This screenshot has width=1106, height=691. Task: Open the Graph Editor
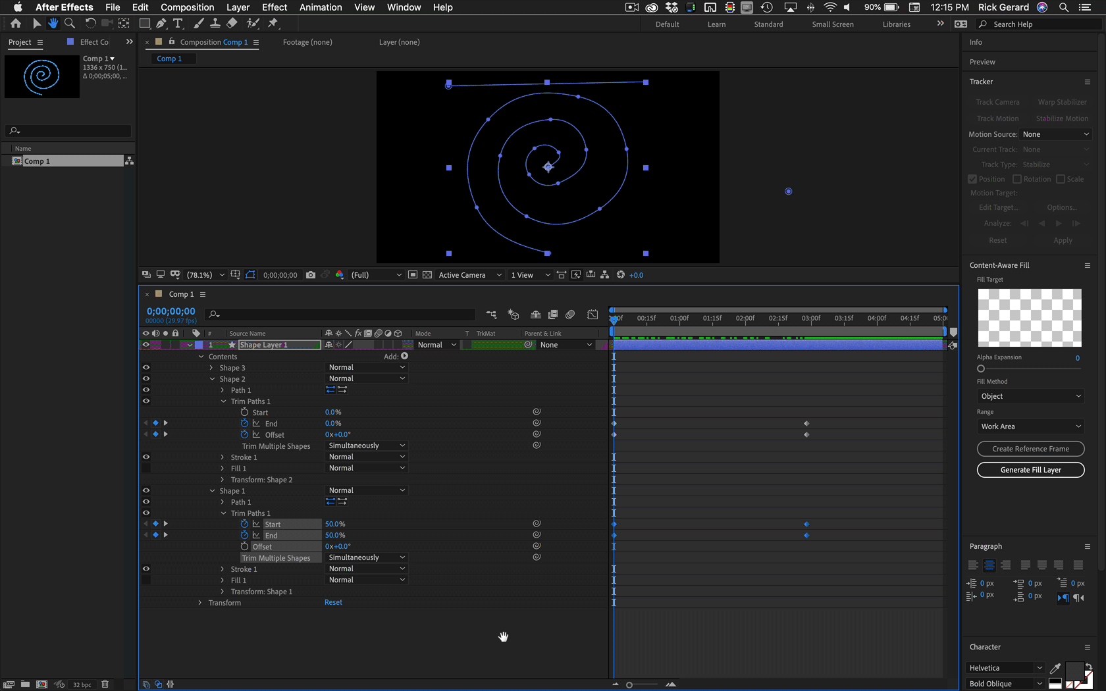click(x=593, y=315)
